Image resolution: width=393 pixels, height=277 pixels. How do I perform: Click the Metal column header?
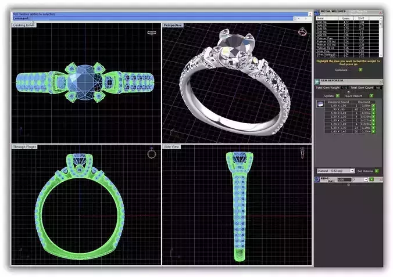[x=327, y=18]
